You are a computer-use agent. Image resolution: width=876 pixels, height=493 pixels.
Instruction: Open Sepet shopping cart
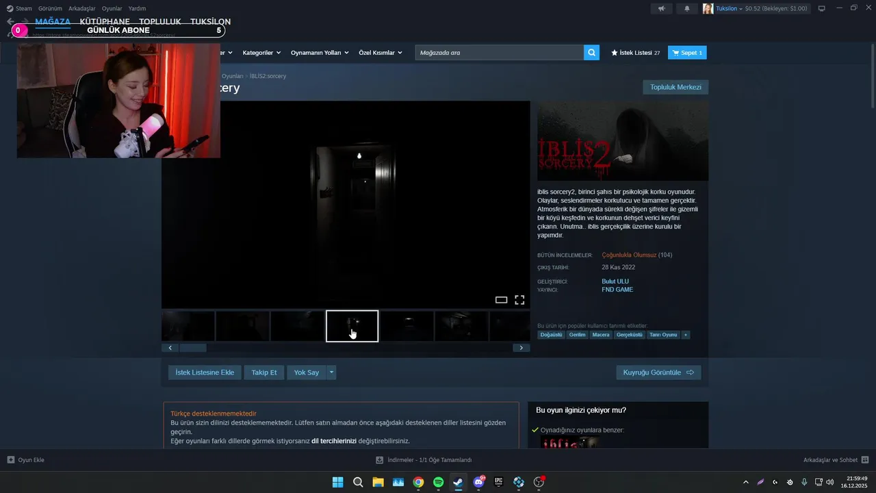[x=687, y=53]
